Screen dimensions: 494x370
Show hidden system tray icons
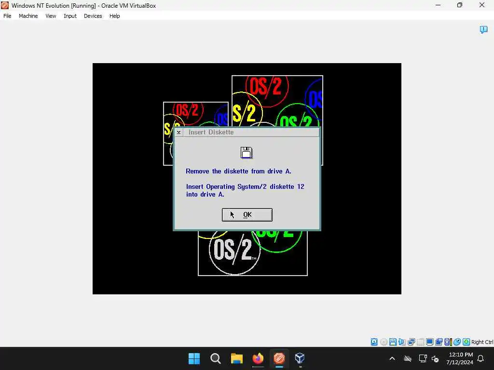coord(392,358)
